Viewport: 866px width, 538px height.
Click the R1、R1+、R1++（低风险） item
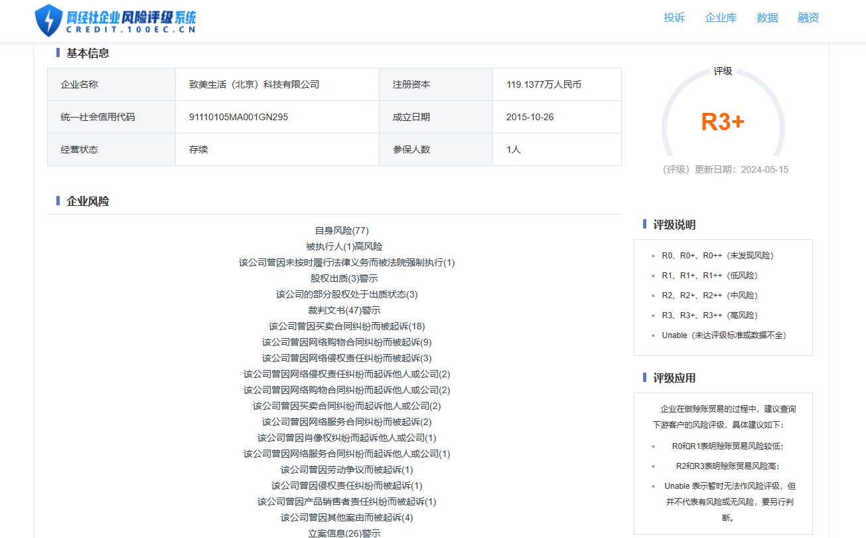pyautogui.click(x=711, y=275)
